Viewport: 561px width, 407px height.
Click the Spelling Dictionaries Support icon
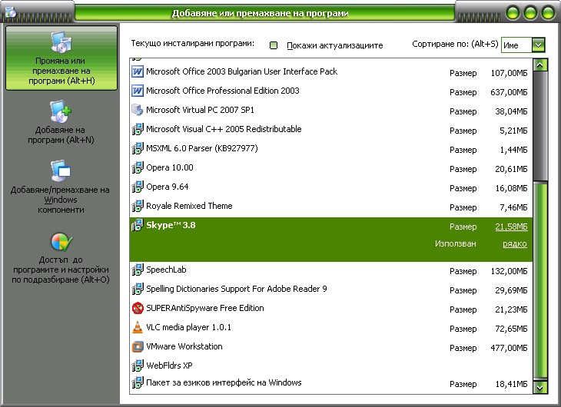click(138, 289)
